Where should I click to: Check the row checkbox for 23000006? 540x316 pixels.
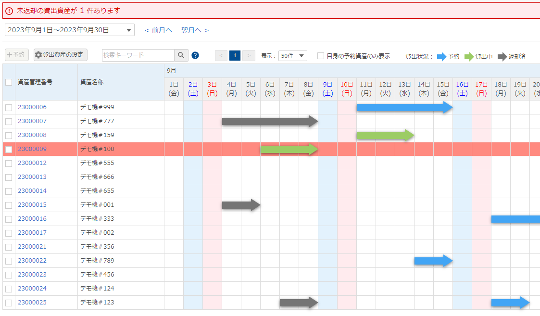click(x=9, y=107)
